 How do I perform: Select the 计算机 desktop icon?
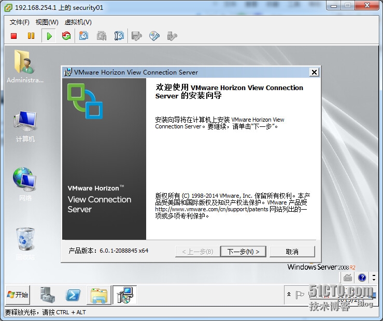[x=25, y=126]
